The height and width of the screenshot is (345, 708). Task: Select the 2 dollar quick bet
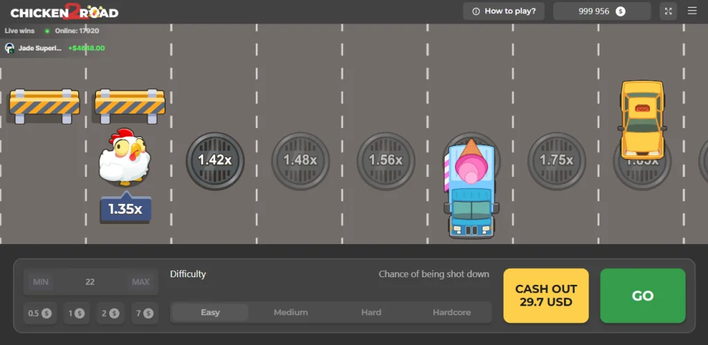[110, 313]
